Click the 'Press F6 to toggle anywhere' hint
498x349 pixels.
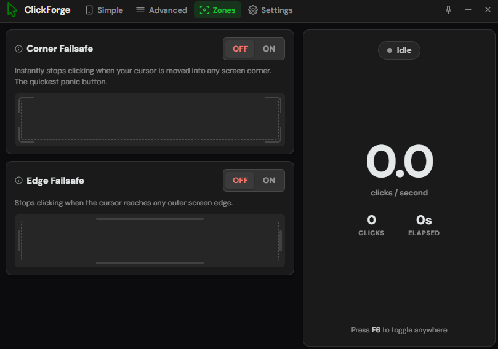tap(399, 330)
